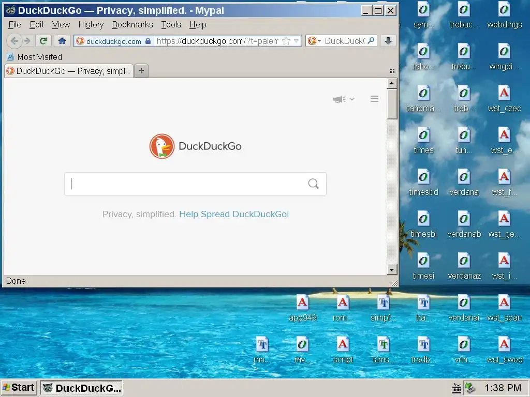This screenshot has width=530, height=397.
Task: Select the wst_span font file icon
Action: click(x=504, y=309)
